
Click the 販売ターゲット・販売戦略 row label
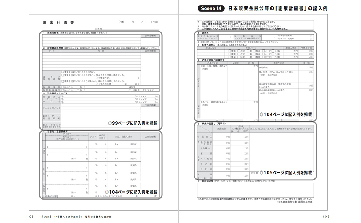point(52,117)
